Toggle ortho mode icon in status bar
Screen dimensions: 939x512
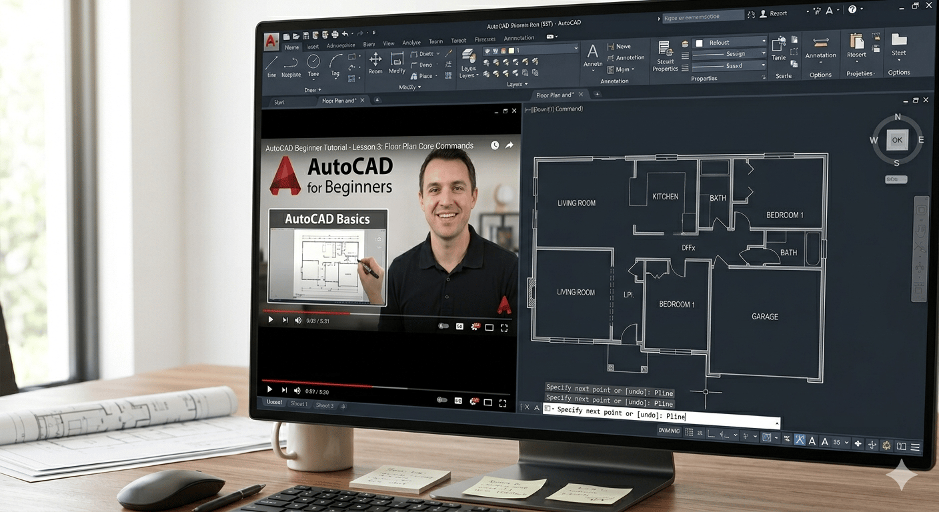pyautogui.click(x=711, y=434)
